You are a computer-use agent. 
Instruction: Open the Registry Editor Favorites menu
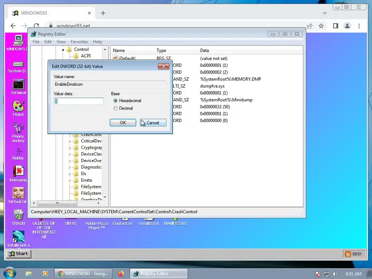point(79,42)
